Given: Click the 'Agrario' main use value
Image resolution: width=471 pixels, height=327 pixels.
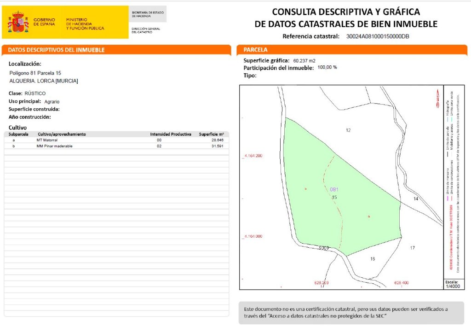Looking at the screenshot, I should click(x=52, y=102).
